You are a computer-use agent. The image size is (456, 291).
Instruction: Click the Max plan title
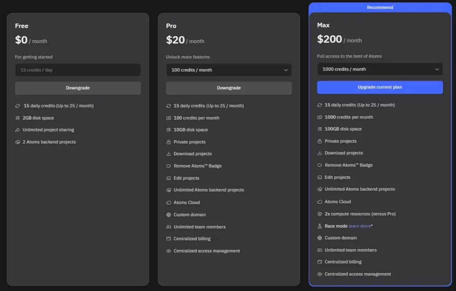[x=323, y=25]
